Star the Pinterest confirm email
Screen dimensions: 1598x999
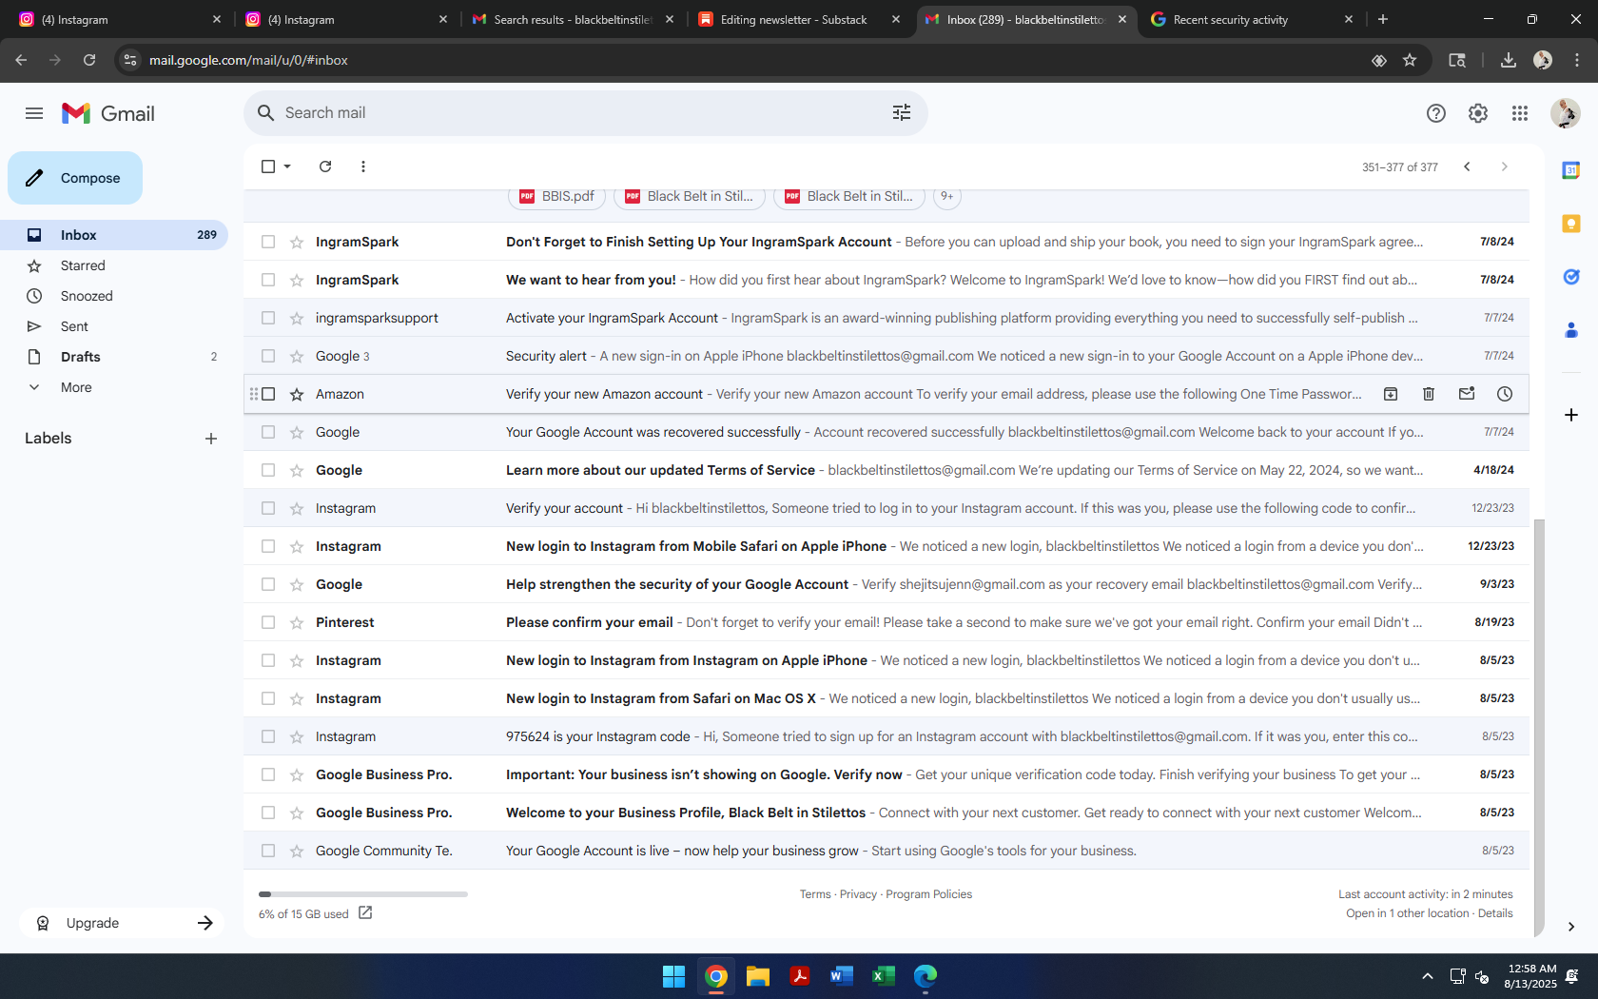point(297,622)
